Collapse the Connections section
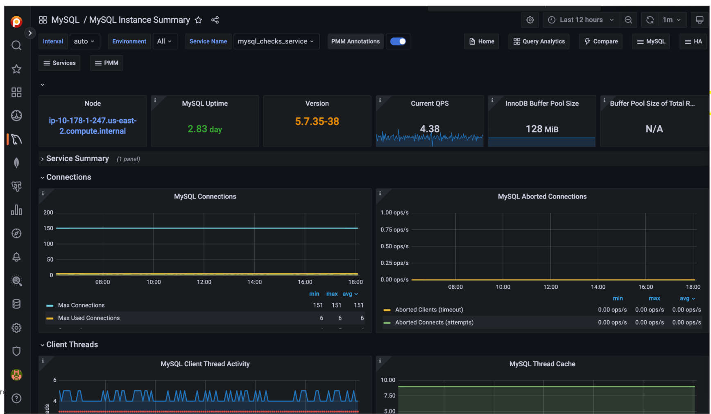Screen dimensions: 711x414 68,177
